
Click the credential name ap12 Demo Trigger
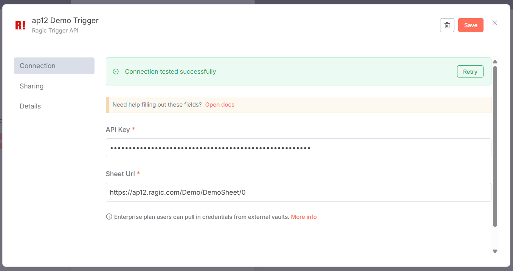pyautogui.click(x=65, y=20)
